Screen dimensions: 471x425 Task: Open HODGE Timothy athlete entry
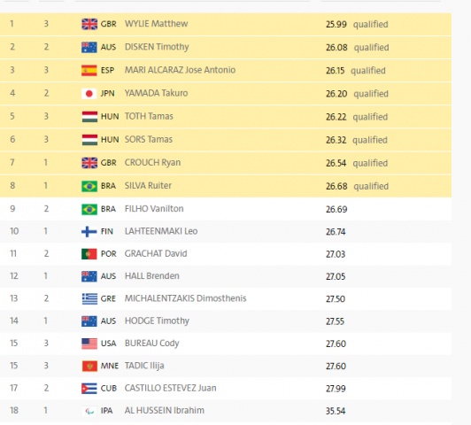157,321
